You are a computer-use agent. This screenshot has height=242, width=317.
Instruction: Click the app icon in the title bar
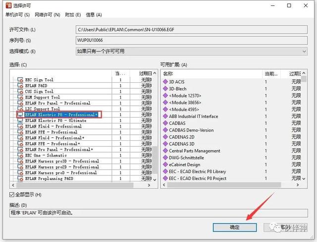tap(9, 5)
